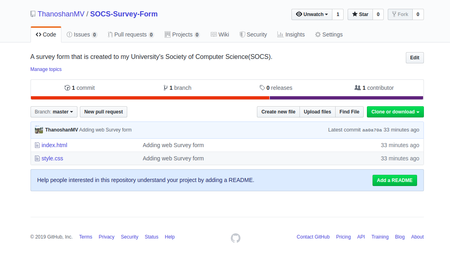Star the SOCS-Survey-Form repository
The image size is (450, 271).
pos(360,14)
